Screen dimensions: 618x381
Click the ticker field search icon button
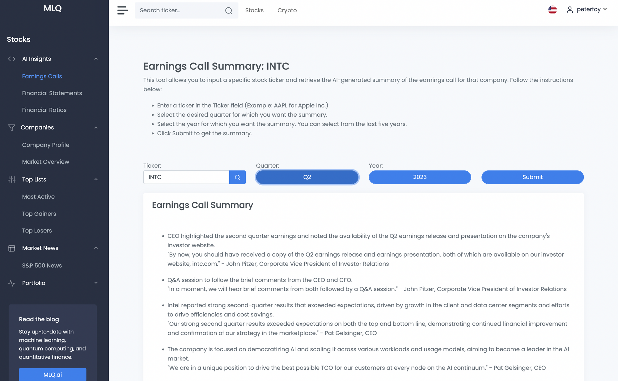tap(237, 177)
